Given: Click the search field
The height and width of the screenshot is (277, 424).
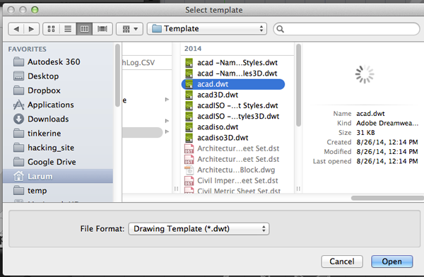Looking at the screenshot, I should pyautogui.click(x=346, y=29).
